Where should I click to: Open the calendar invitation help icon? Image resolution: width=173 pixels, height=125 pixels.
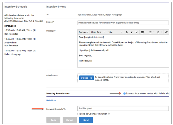pyautogui.click(x=109, y=114)
